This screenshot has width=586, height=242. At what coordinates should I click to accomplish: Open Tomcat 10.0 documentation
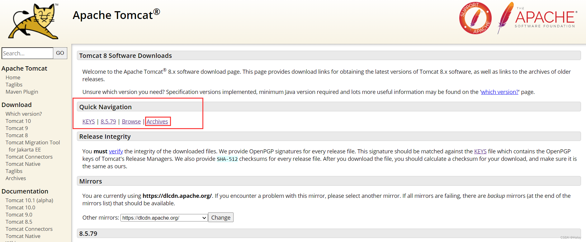[20, 207]
